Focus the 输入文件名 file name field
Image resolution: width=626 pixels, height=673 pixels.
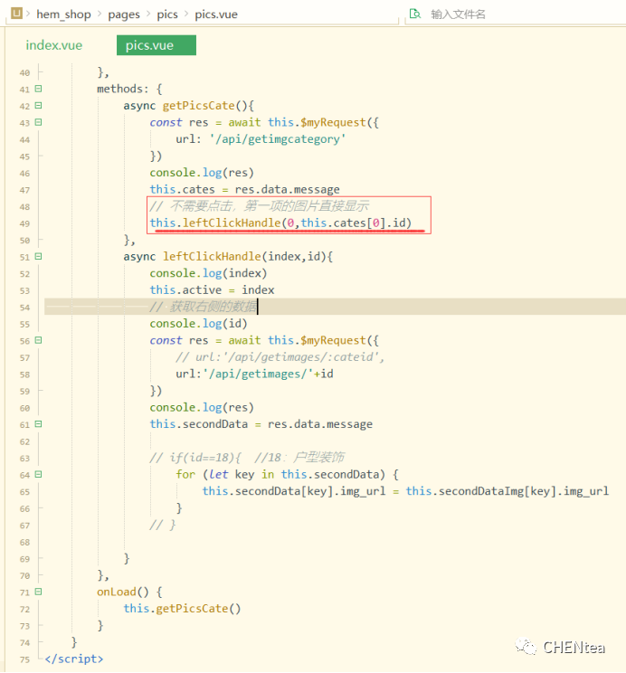click(x=507, y=14)
